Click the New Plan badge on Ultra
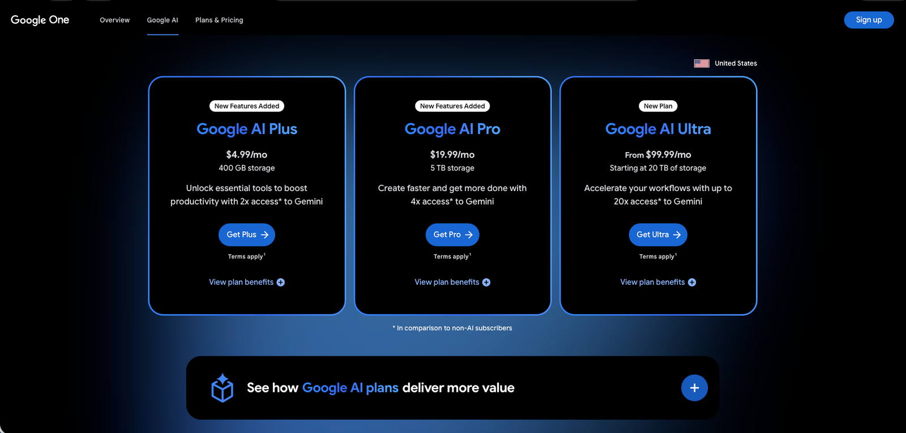Screen dimensions: 906x433 coord(658,106)
